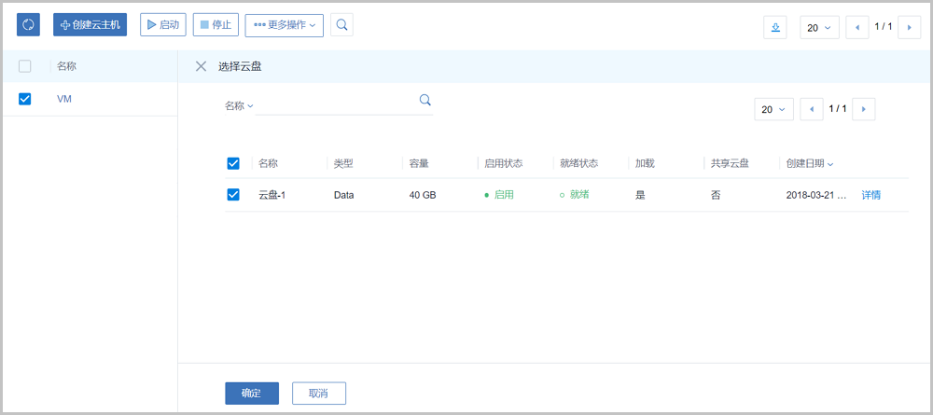Go to next page in disk panel
The image size is (933, 415).
pyautogui.click(x=863, y=109)
